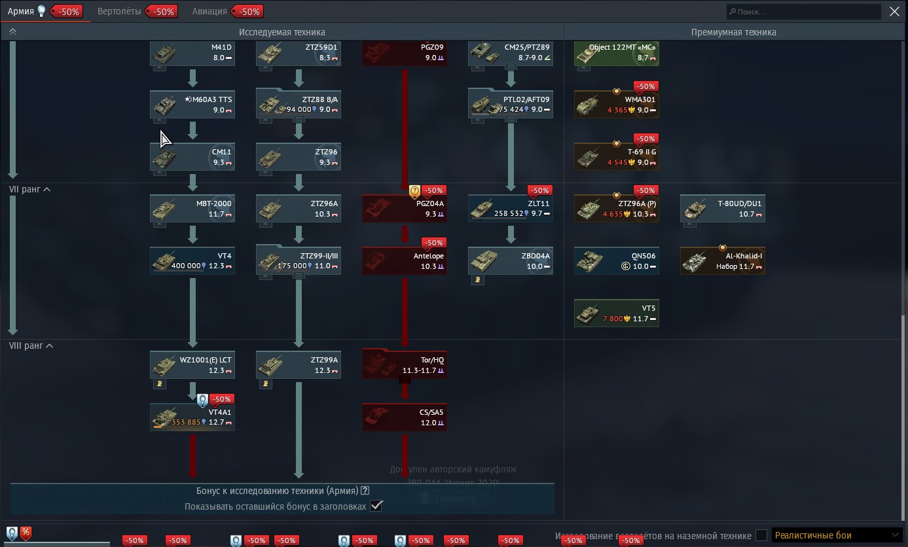Select the QN506 premium vehicle
Screen dimensions: 908x547
616,260
